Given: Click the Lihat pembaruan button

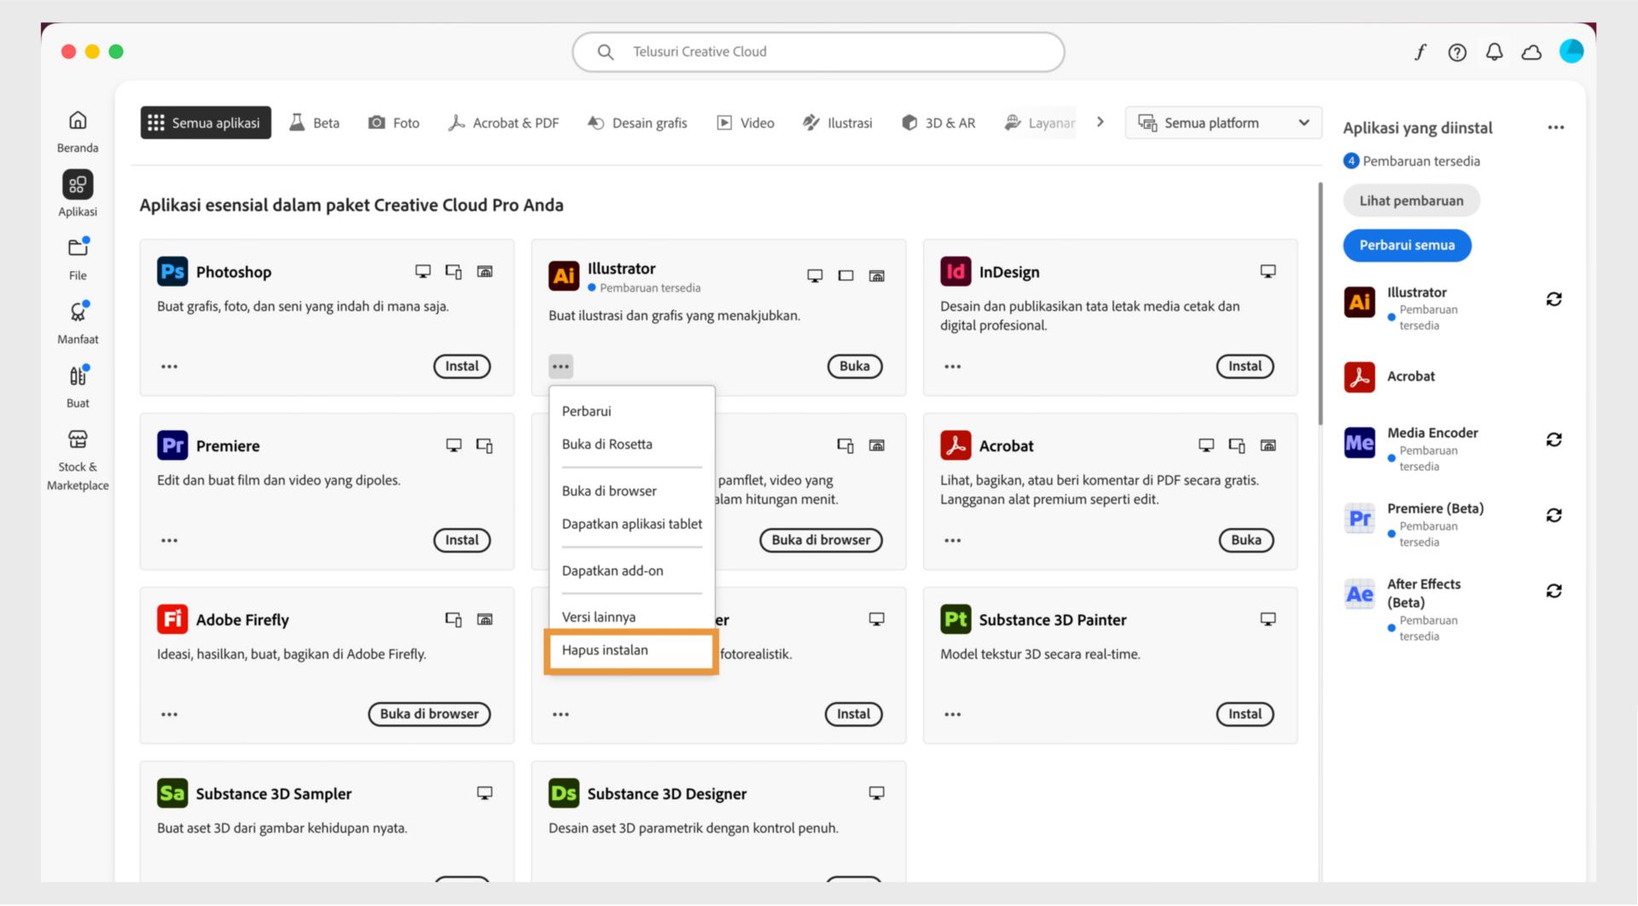Looking at the screenshot, I should pyautogui.click(x=1411, y=201).
